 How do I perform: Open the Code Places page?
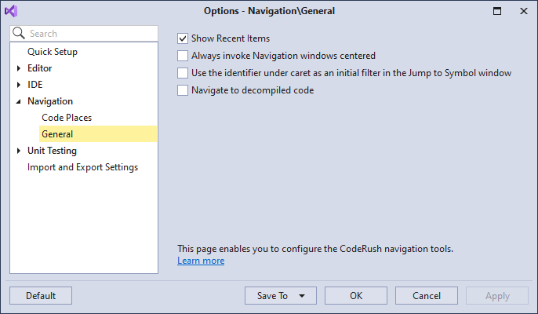pyautogui.click(x=67, y=118)
